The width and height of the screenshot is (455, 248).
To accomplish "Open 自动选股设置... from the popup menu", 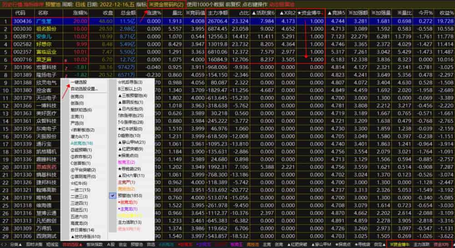I will 84,89.
